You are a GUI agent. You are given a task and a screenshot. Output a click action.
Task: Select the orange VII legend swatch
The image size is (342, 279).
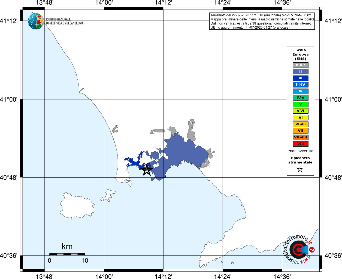tap(301, 131)
